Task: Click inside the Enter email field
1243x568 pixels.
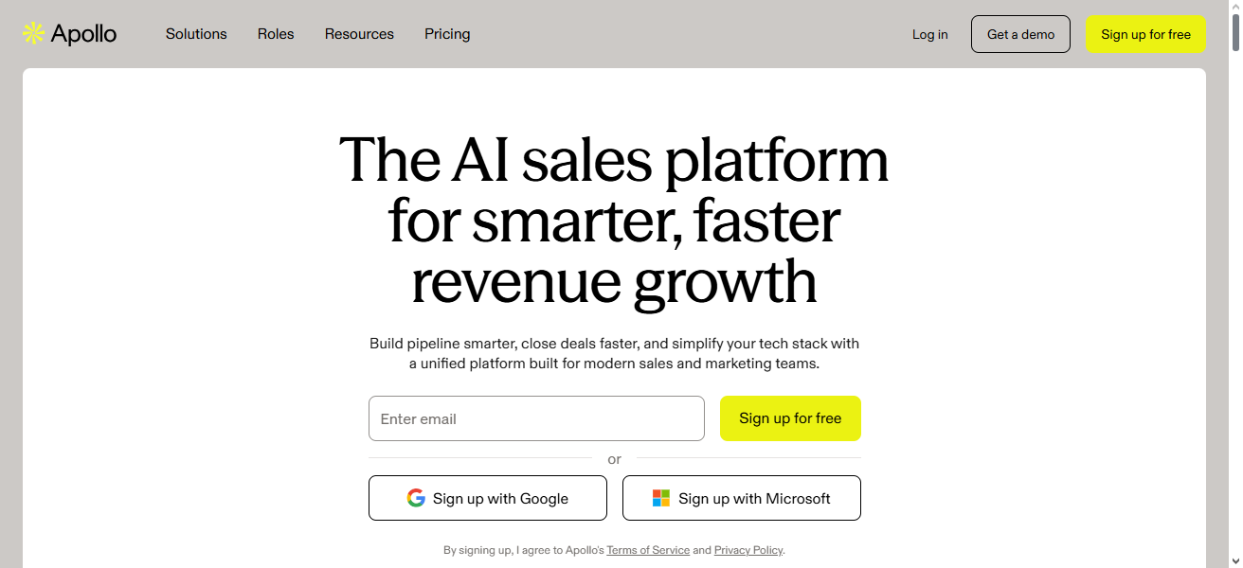Action: click(536, 417)
